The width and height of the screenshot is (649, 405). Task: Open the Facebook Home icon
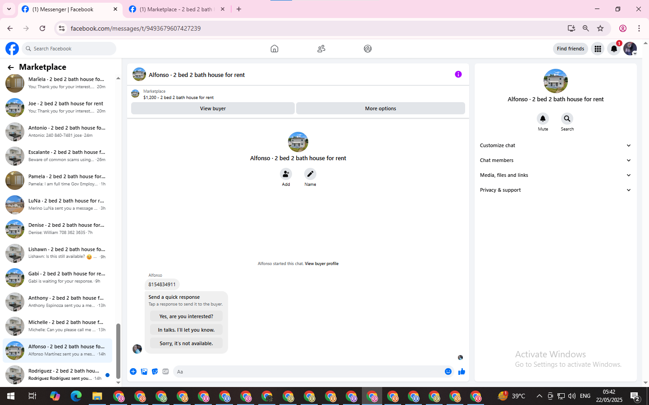point(274,49)
